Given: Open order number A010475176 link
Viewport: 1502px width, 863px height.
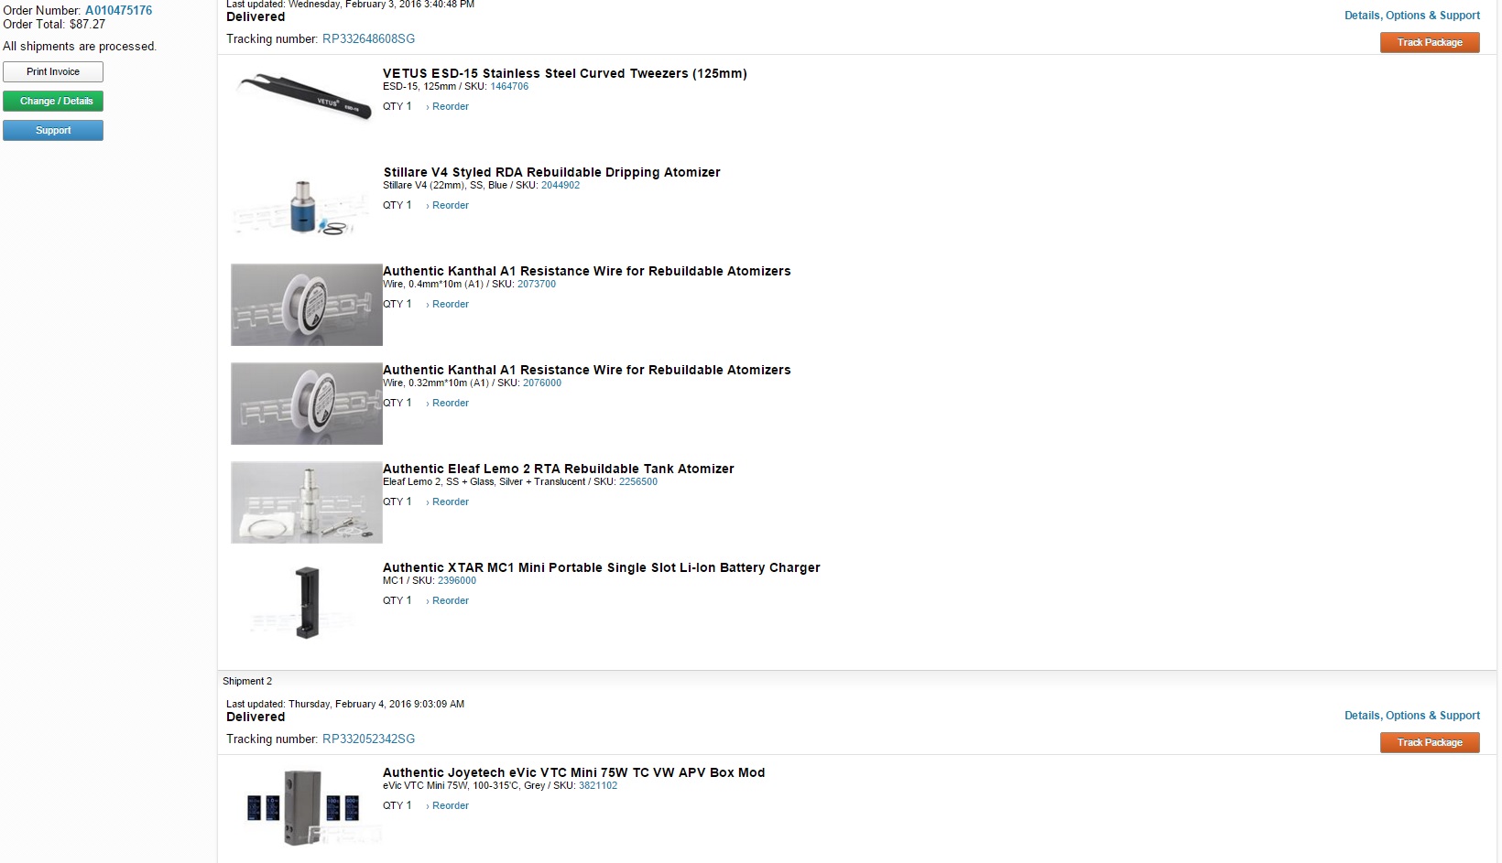Looking at the screenshot, I should click(118, 10).
